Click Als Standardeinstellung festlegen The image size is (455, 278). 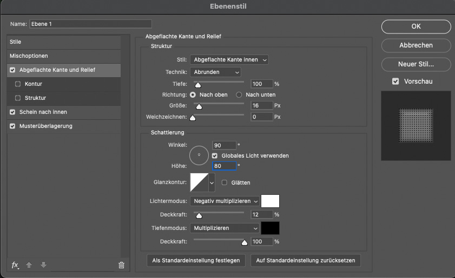click(x=196, y=260)
